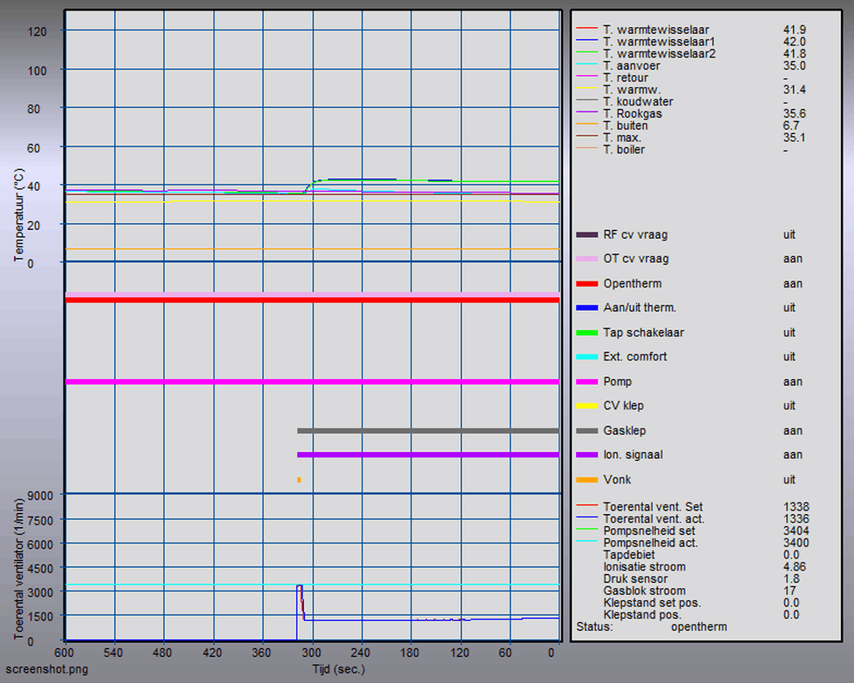Click the Tijd (sec.) axis label
Image resolution: width=854 pixels, height=683 pixels.
click(338, 669)
